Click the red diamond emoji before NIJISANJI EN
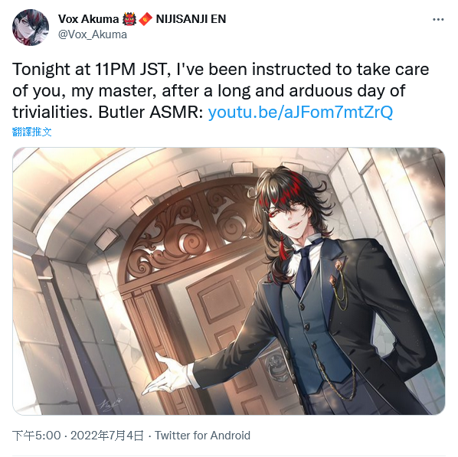The width and height of the screenshot is (458, 457). 146,19
